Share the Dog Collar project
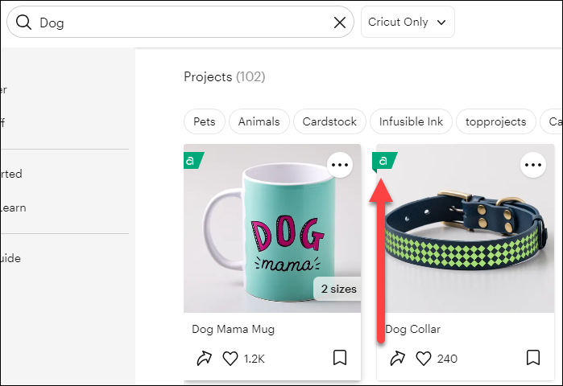 click(397, 358)
